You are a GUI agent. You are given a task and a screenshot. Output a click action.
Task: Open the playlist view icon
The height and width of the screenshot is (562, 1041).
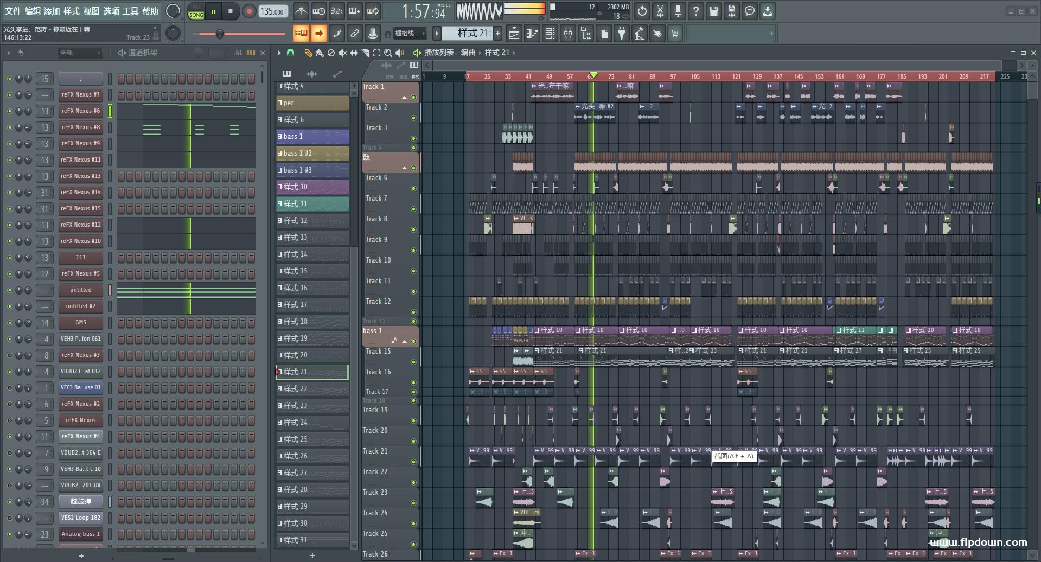pyautogui.click(x=514, y=34)
